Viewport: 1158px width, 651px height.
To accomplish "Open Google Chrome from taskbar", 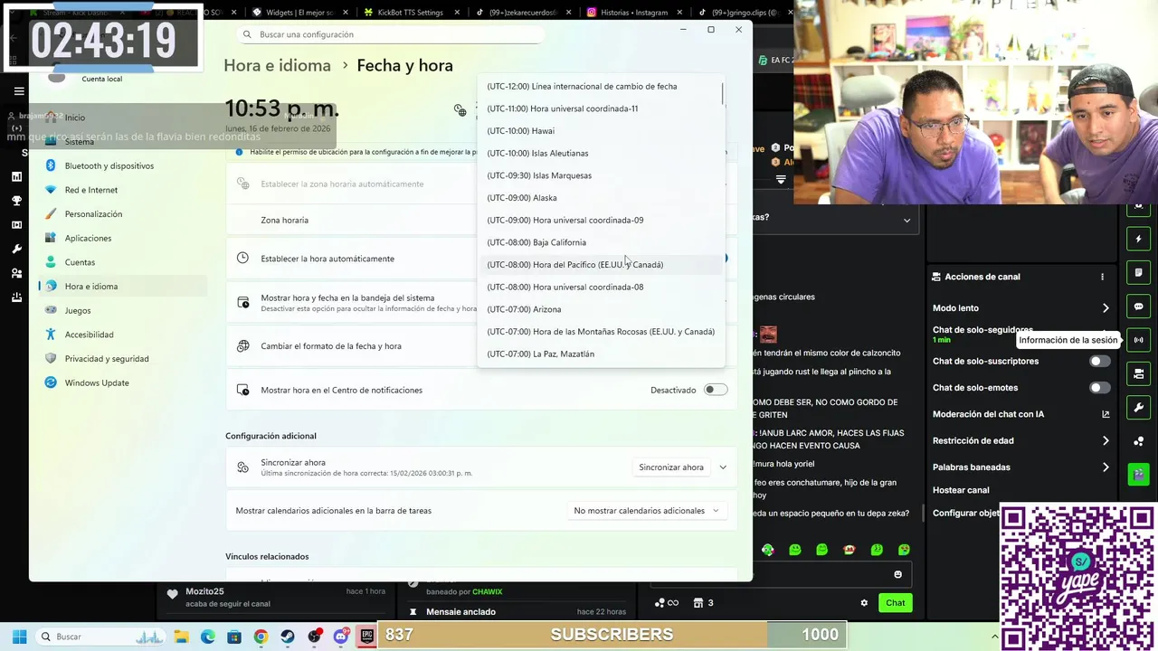I will pos(261,637).
